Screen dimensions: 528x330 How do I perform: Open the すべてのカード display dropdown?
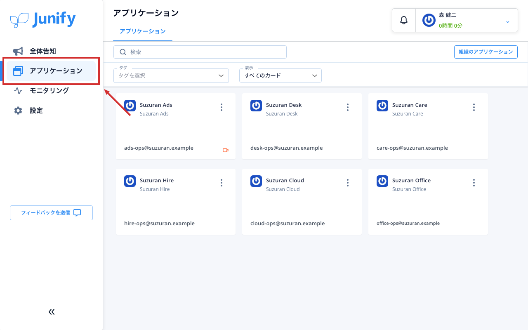280,75
